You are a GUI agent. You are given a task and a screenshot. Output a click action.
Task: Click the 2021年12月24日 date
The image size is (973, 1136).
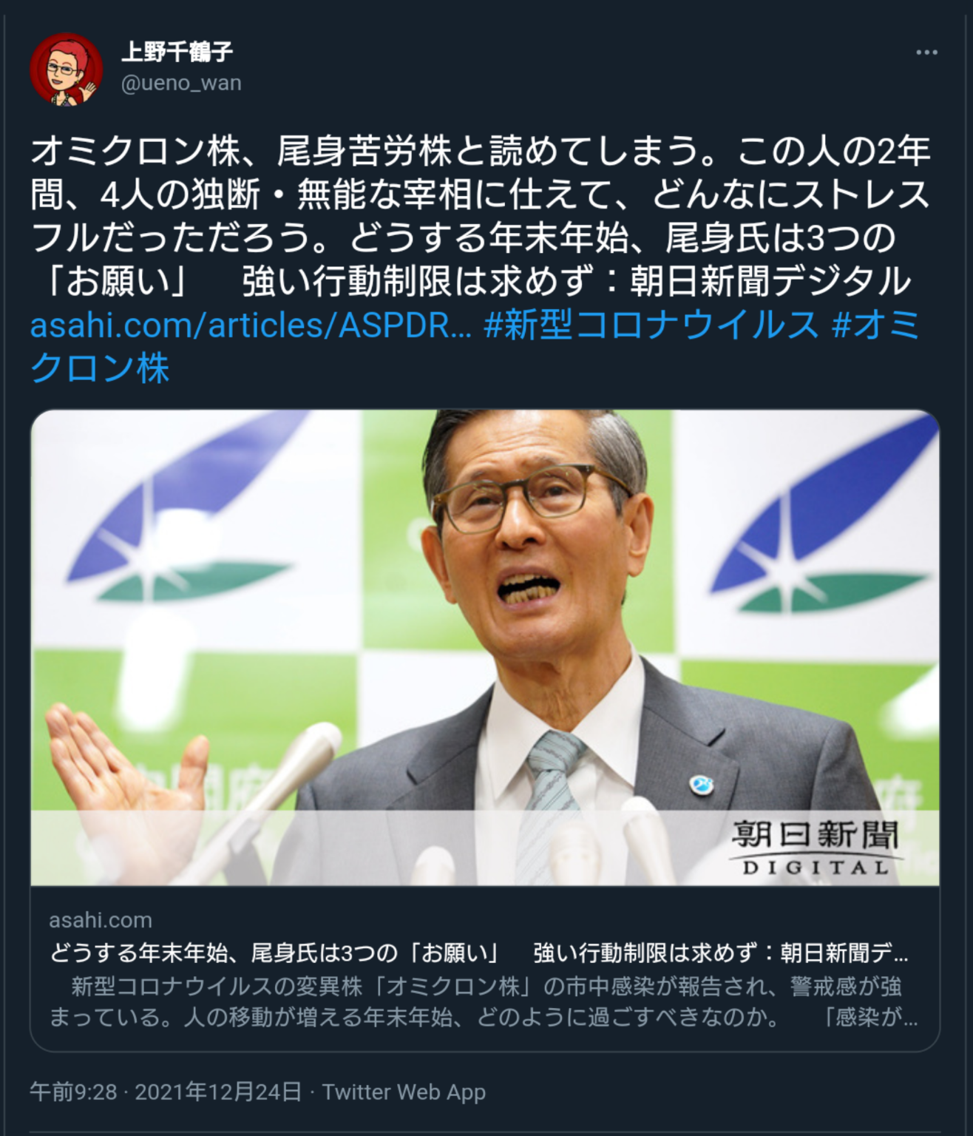tap(218, 1092)
